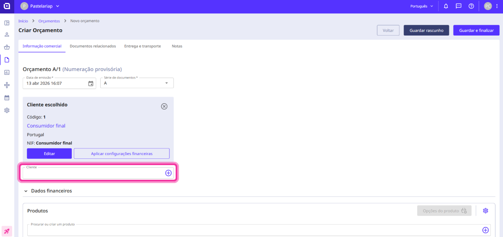Click Consumidor final client link
The image size is (503, 237).
point(46,126)
